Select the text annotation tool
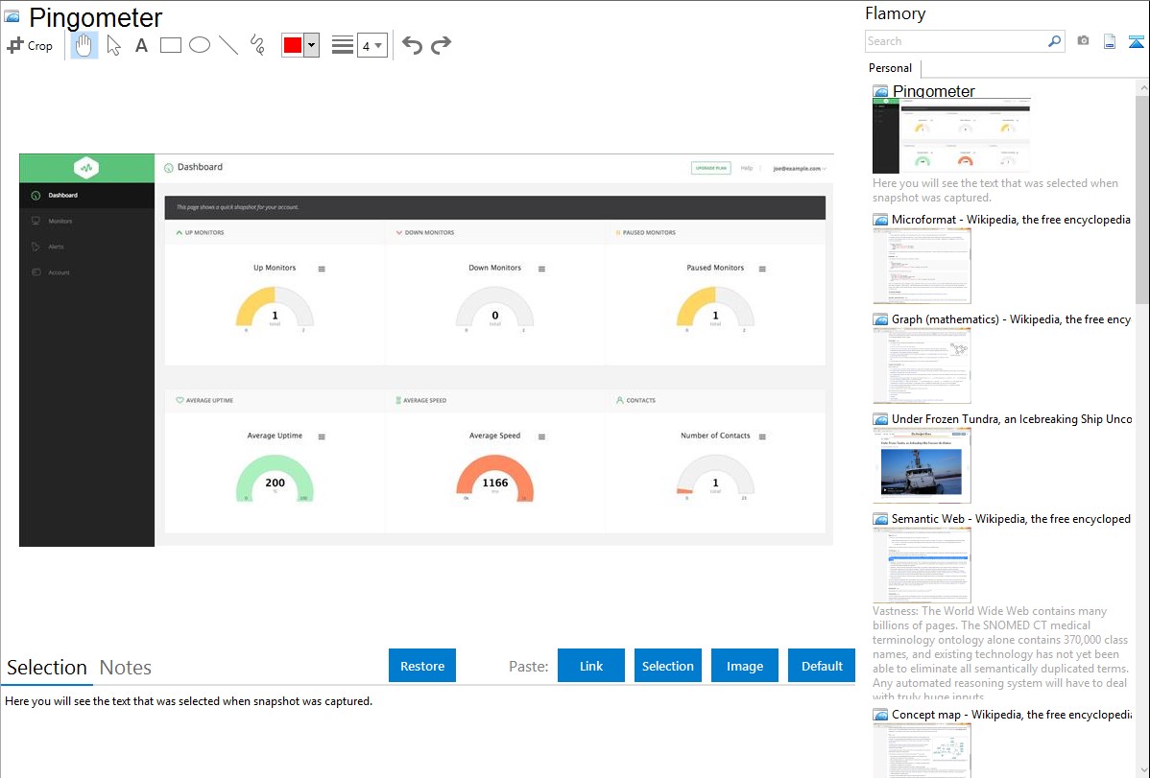The width and height of the screenshot is (1150, 778). tap(141, 45)
